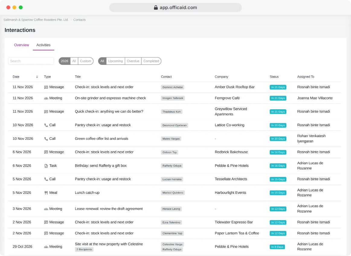Screen dimensions: 351x256
Task: Select the 2026 date filter
Action: point(64,61)
